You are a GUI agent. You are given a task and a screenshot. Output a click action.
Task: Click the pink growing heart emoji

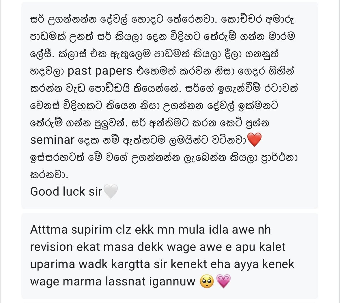(223, 281)
